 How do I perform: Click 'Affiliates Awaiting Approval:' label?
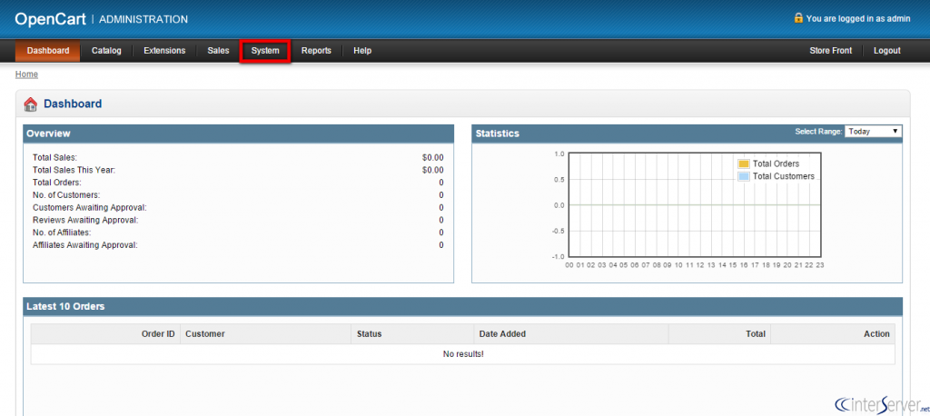[84, 244]
